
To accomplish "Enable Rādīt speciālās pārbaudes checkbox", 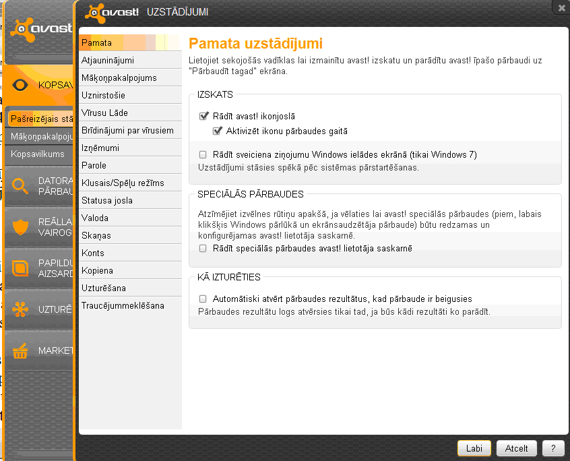I will pos(203,248).
